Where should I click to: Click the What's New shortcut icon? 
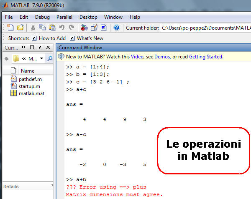(72, 38)
